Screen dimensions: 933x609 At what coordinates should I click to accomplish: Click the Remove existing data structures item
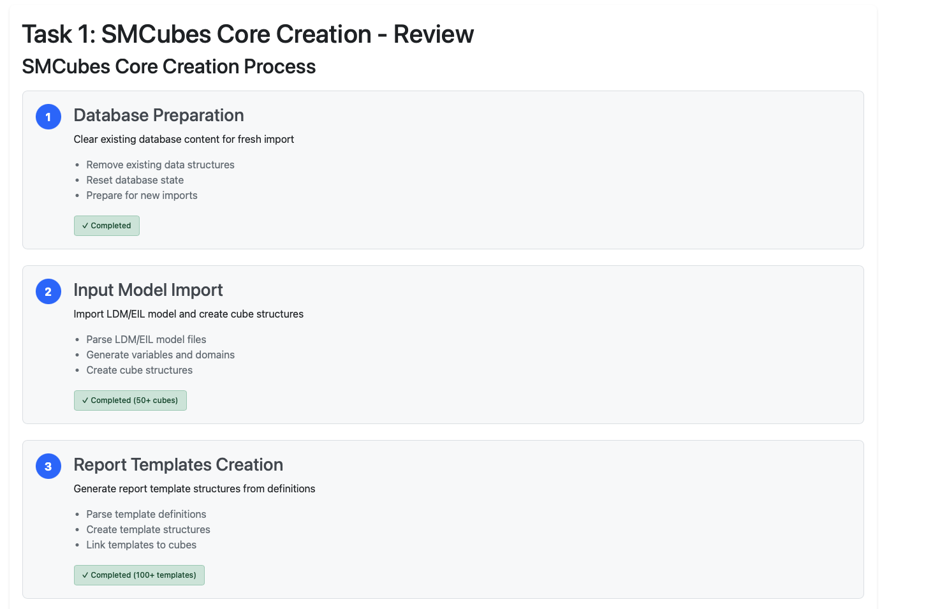pyautogui.click(x=160, y=165)
